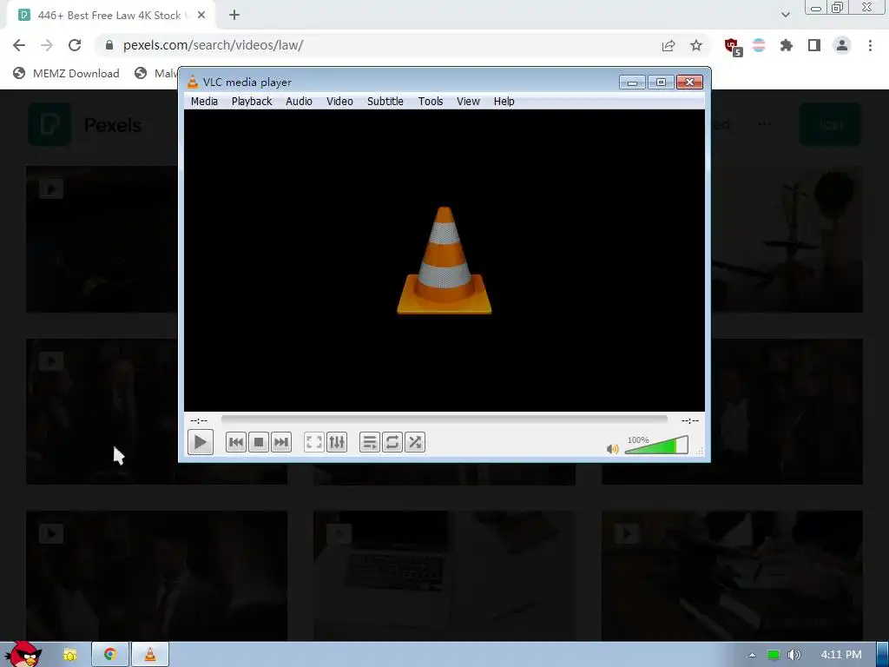Viewport: 889px width, 667px height.
Task: Expand Chrome tab search chevron
Action: coord(785,15)
